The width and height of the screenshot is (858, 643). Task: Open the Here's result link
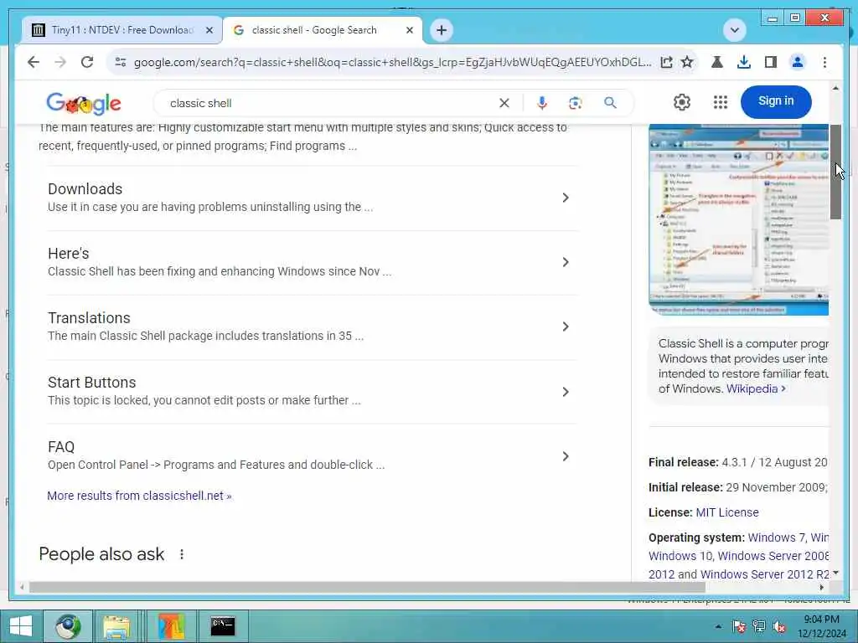click(x=69, y=254)
